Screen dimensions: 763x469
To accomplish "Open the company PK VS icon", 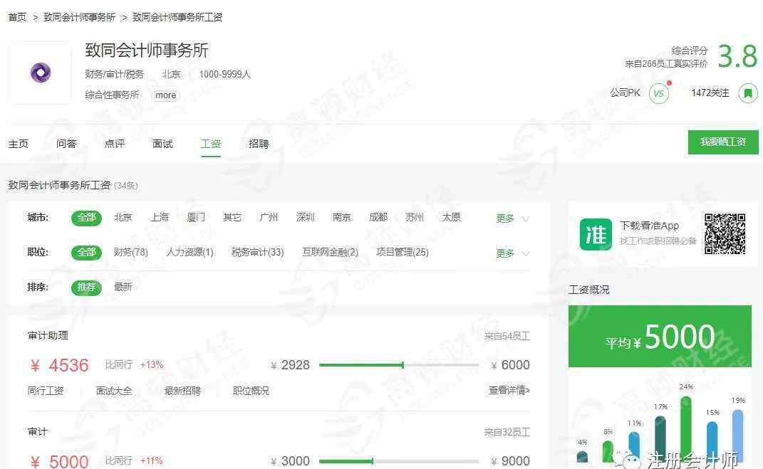I will tap(659, 93).
